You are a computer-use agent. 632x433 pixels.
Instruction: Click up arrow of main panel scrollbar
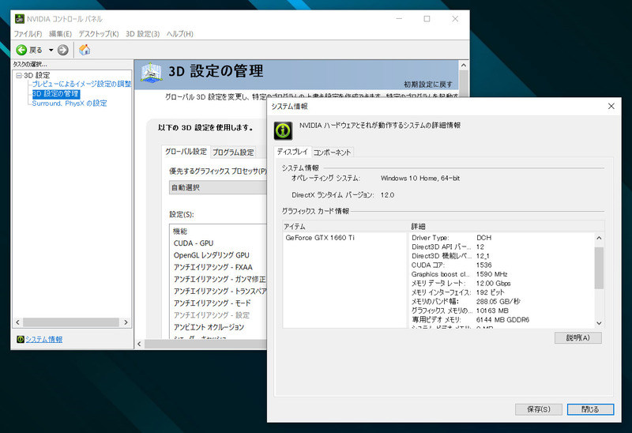(x=464, y=66)
